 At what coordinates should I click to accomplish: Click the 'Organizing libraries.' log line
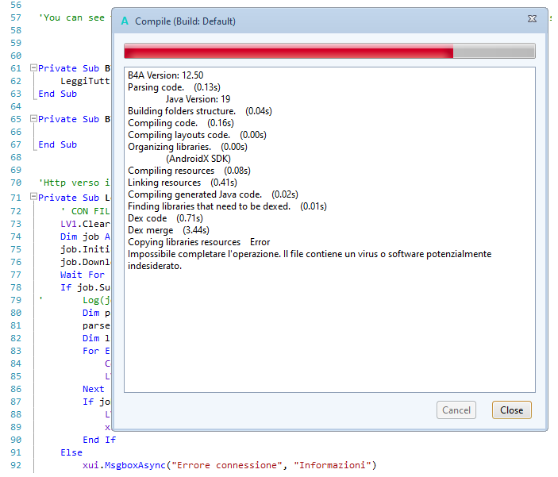187,147
